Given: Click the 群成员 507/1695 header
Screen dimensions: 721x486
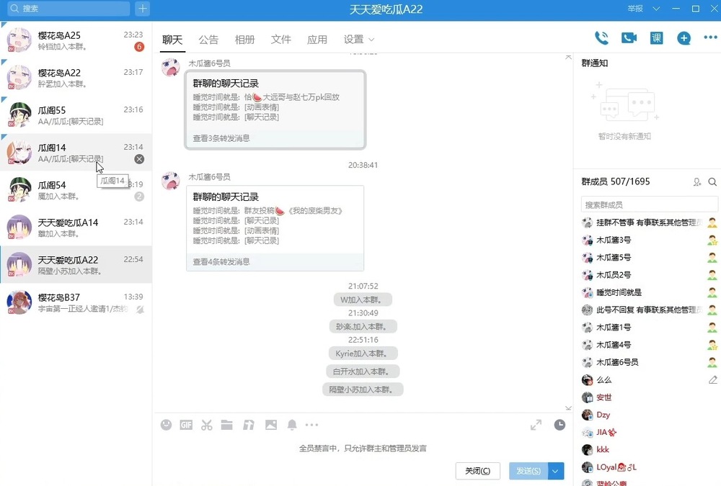Looking at the screenshot, I should tap(616, 182).
